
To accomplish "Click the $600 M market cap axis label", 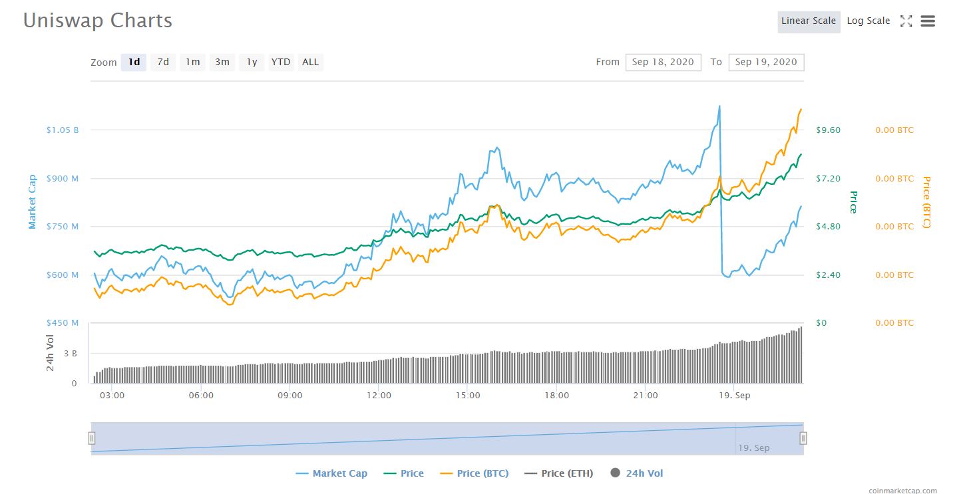I will point(63,275).
